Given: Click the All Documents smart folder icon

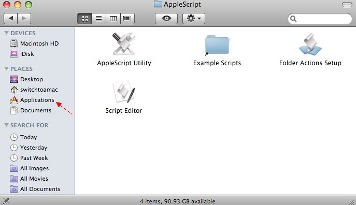Looking at the screenshot, I should coord(14,189).
